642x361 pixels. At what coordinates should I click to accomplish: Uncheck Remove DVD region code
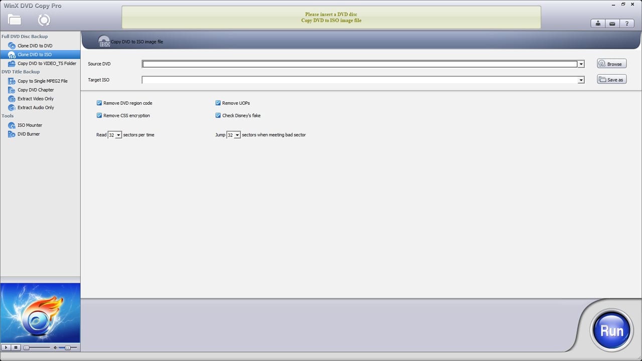point(99,103)
